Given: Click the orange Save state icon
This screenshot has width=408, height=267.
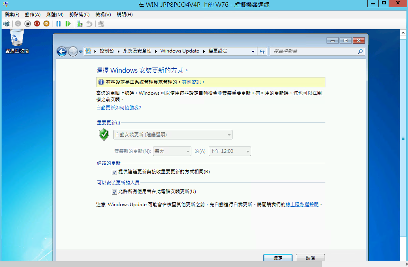Looking at the screenshot, I should coord(46,24).
